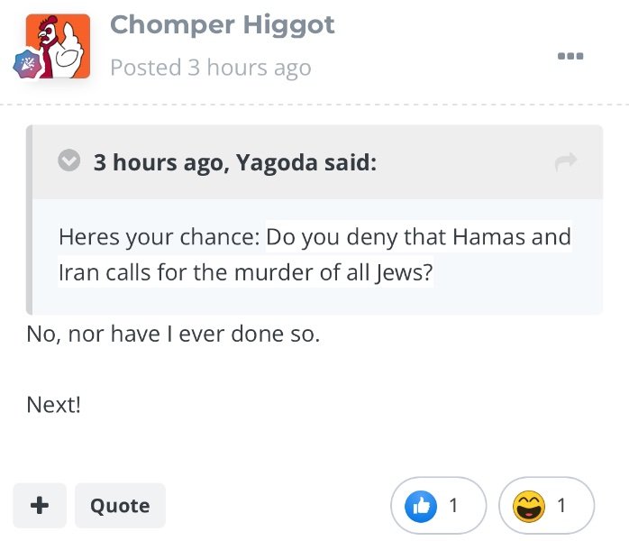Open the post options ellipsis menu
Image resolution: width=629 pixels, height=541 pixels.
coord(570,56)
